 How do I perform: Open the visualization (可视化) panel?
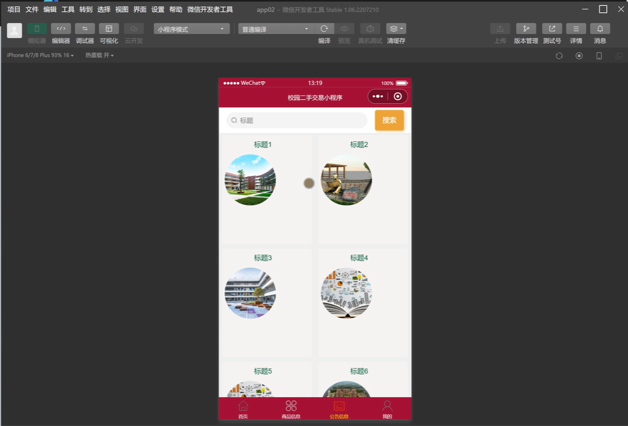click(x=109, y=29)
